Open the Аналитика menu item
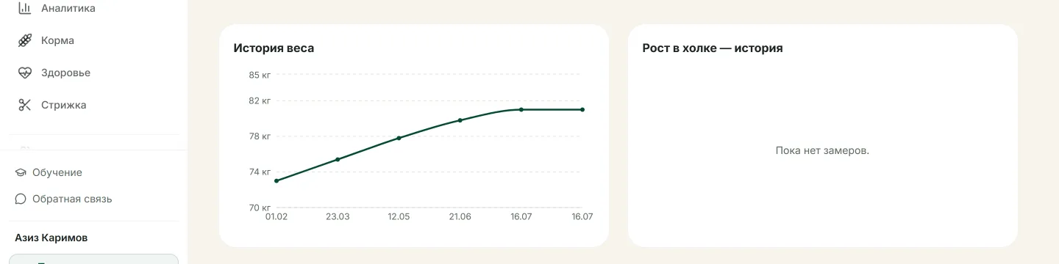The width and height of the screenshot is (1059, 264). [x=68, y=8]
